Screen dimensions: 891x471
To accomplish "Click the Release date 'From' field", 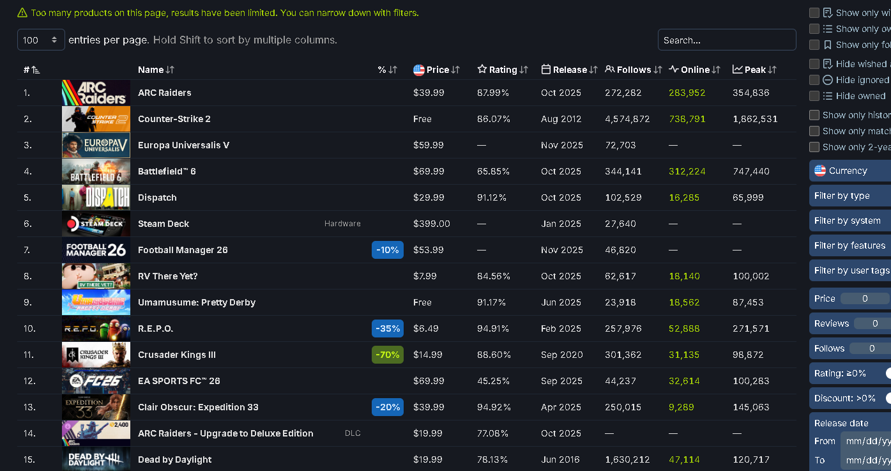I will 866,441.
